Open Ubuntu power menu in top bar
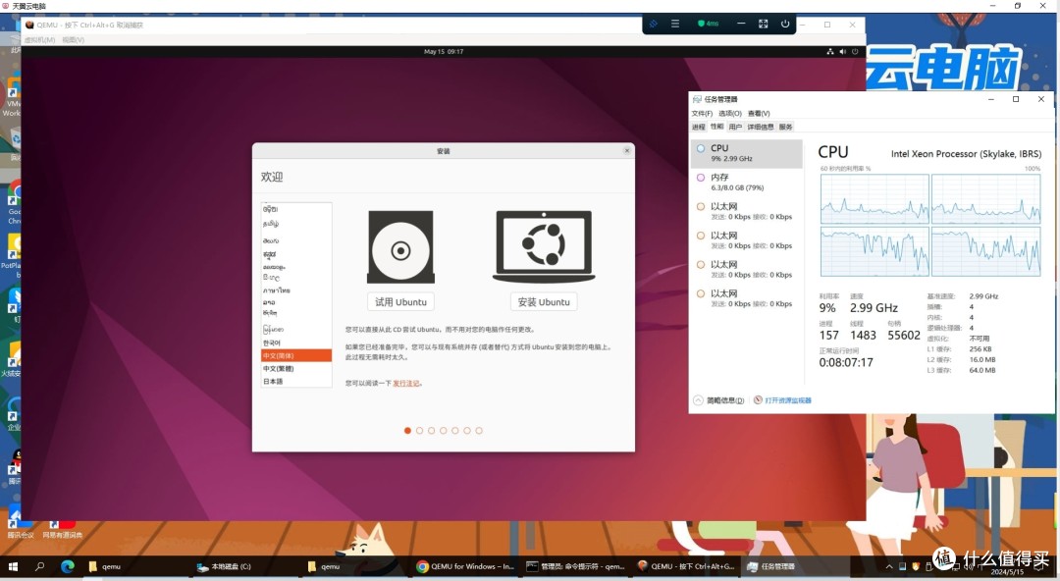The height and width of the screenshot is (581, 1060). [855, 51]
